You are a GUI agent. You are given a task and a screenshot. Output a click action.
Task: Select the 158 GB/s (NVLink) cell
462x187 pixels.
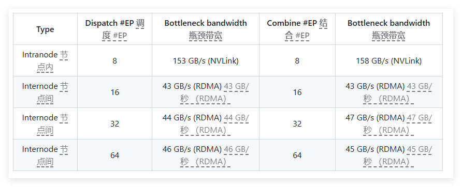388,60
